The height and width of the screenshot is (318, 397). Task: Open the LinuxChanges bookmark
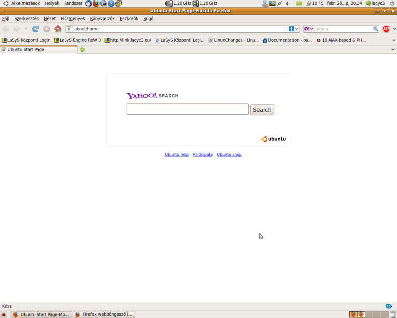tap(234, 40)
